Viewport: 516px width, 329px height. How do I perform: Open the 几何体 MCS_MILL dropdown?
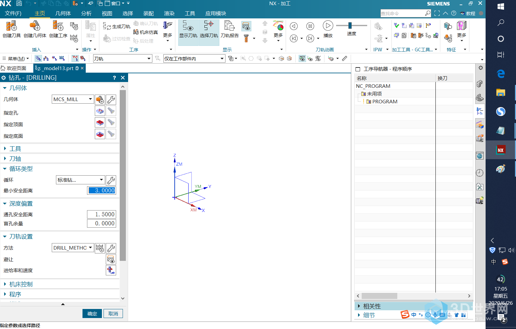[73, 99]
